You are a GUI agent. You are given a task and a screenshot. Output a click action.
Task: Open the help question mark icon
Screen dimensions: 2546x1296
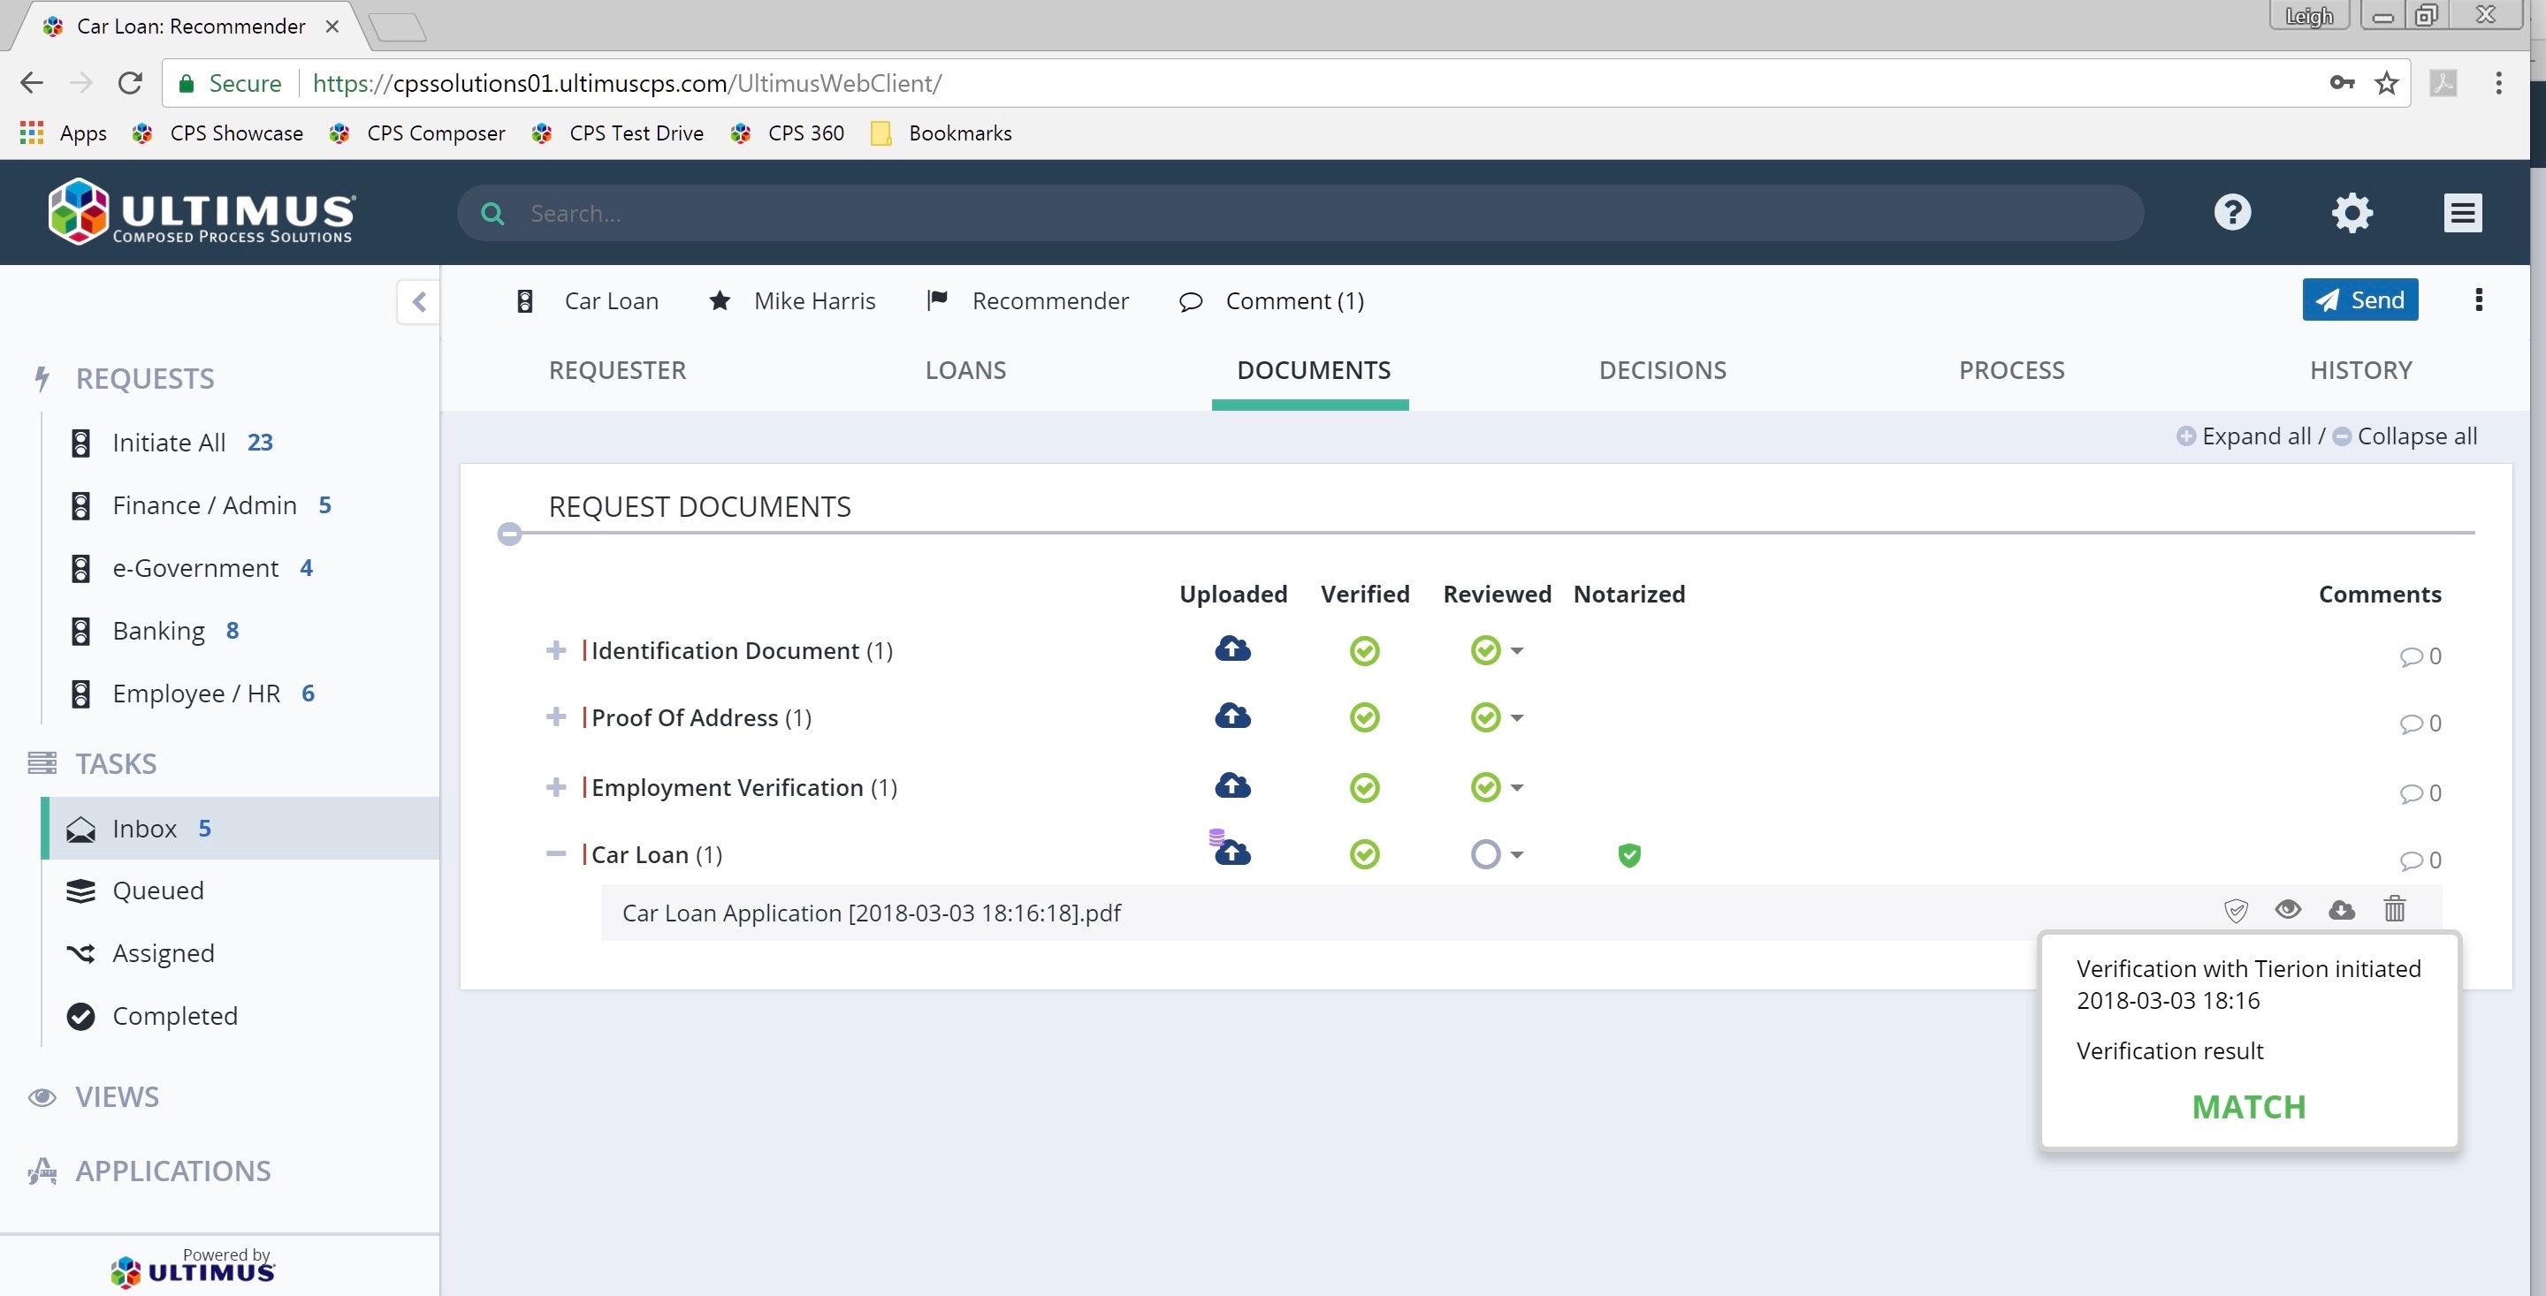tap(2231, 212)
